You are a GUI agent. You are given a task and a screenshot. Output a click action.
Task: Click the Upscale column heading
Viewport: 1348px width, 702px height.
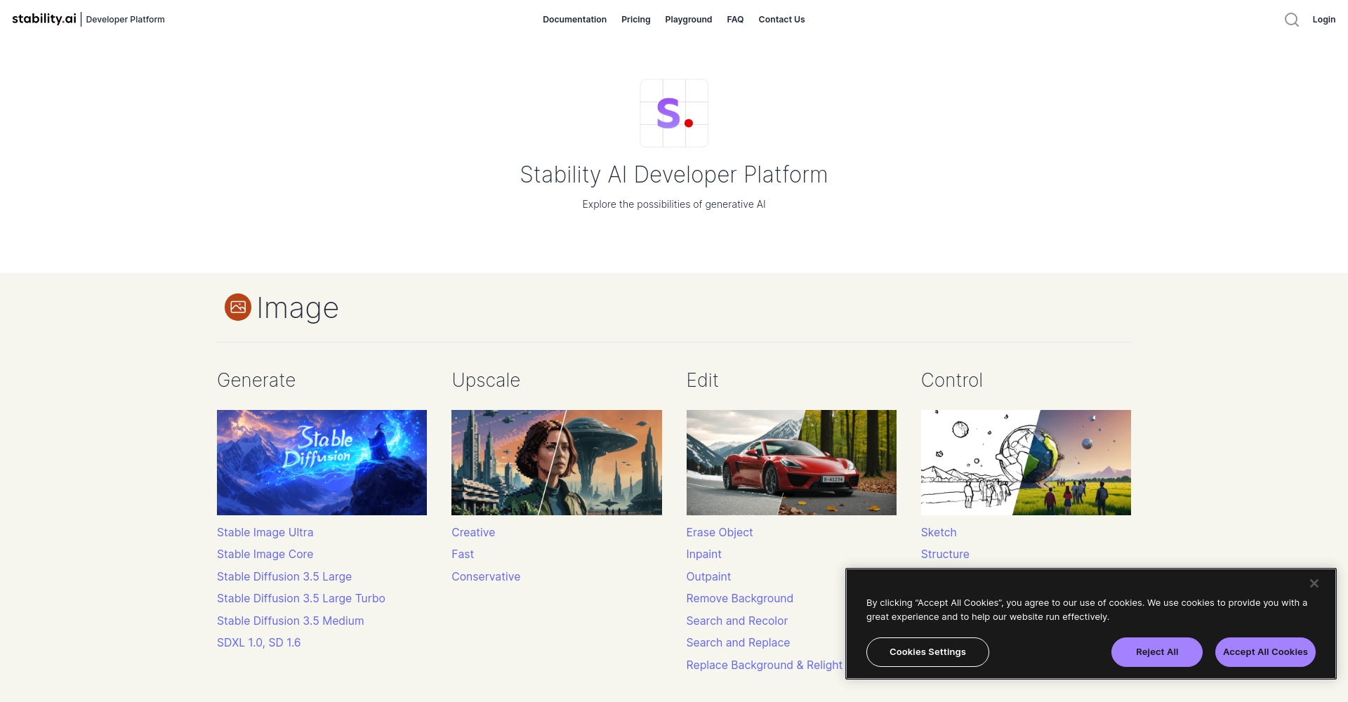pyautogui.click(x=486, y=380)
